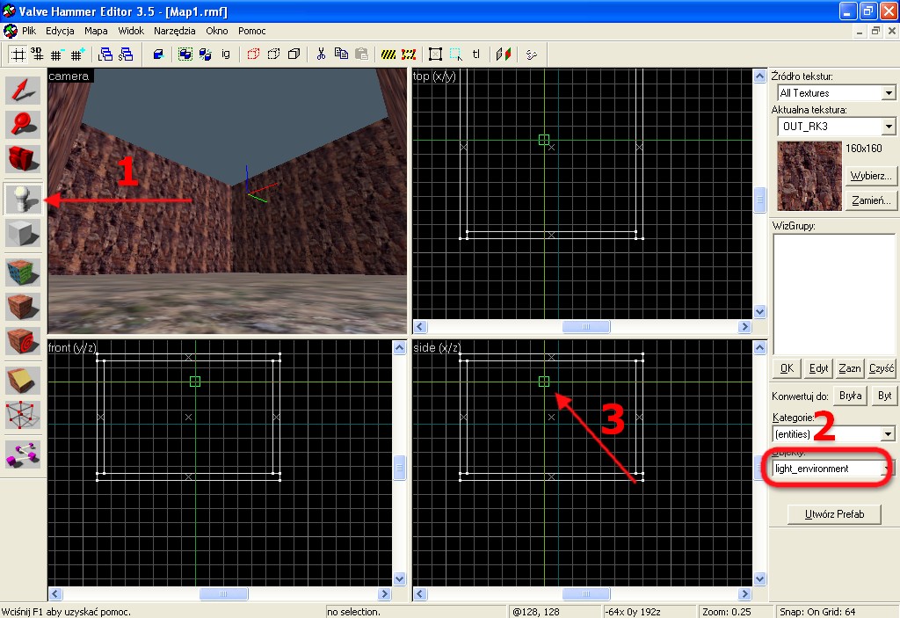900x618 pixels.
Task: Click the Show All VisGroups icon
Action: (x=294, y=55)
